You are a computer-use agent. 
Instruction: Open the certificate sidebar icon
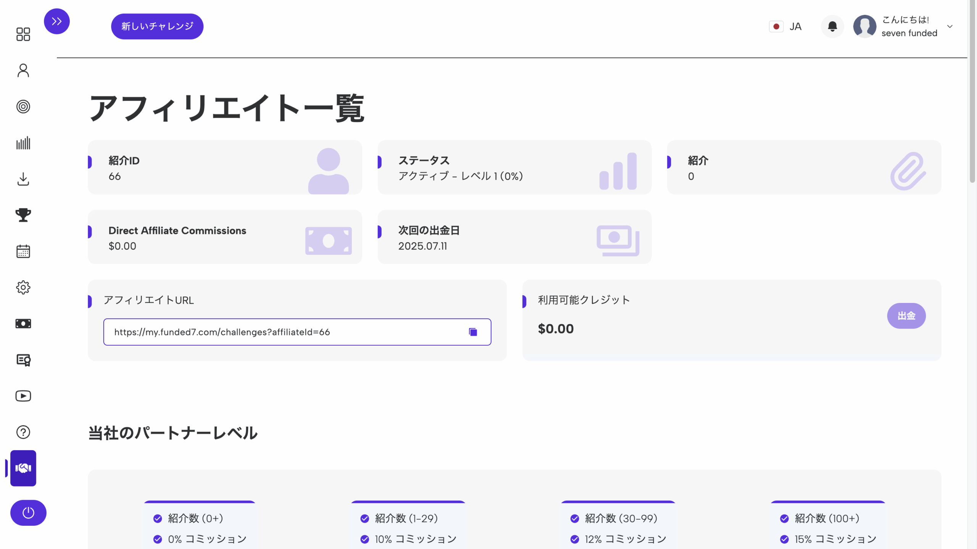click(23, 360)
